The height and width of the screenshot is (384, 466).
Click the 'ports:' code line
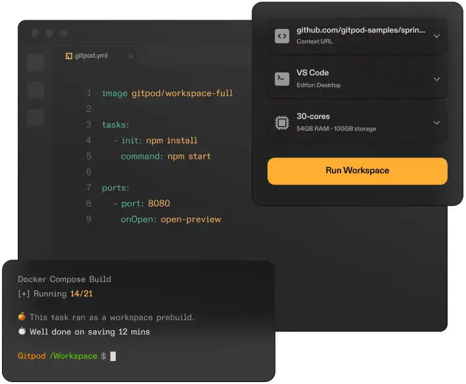115,188
